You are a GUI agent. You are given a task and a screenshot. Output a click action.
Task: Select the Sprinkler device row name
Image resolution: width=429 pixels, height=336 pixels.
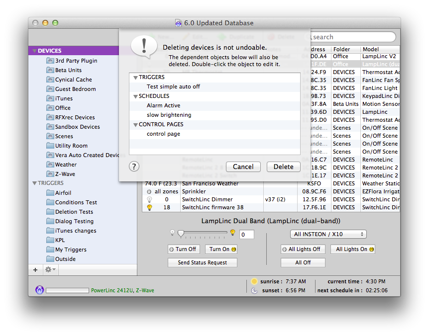click(194, 191)
